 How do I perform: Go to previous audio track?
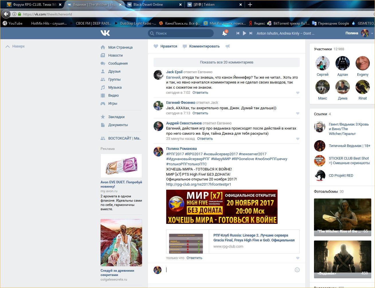pos(238,33)
